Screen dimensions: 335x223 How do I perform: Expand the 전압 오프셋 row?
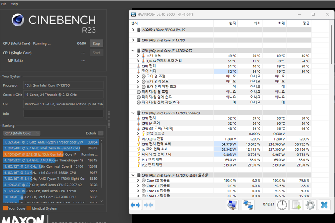coord(138,133)
